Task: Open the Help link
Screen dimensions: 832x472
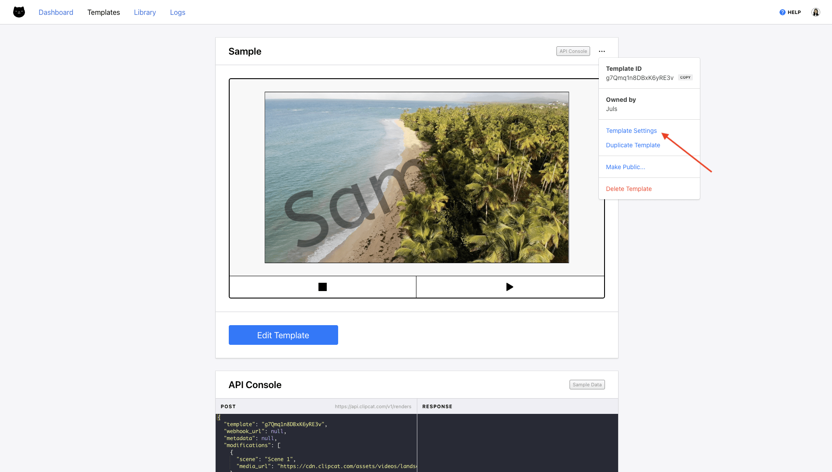Action: point(790,12)
